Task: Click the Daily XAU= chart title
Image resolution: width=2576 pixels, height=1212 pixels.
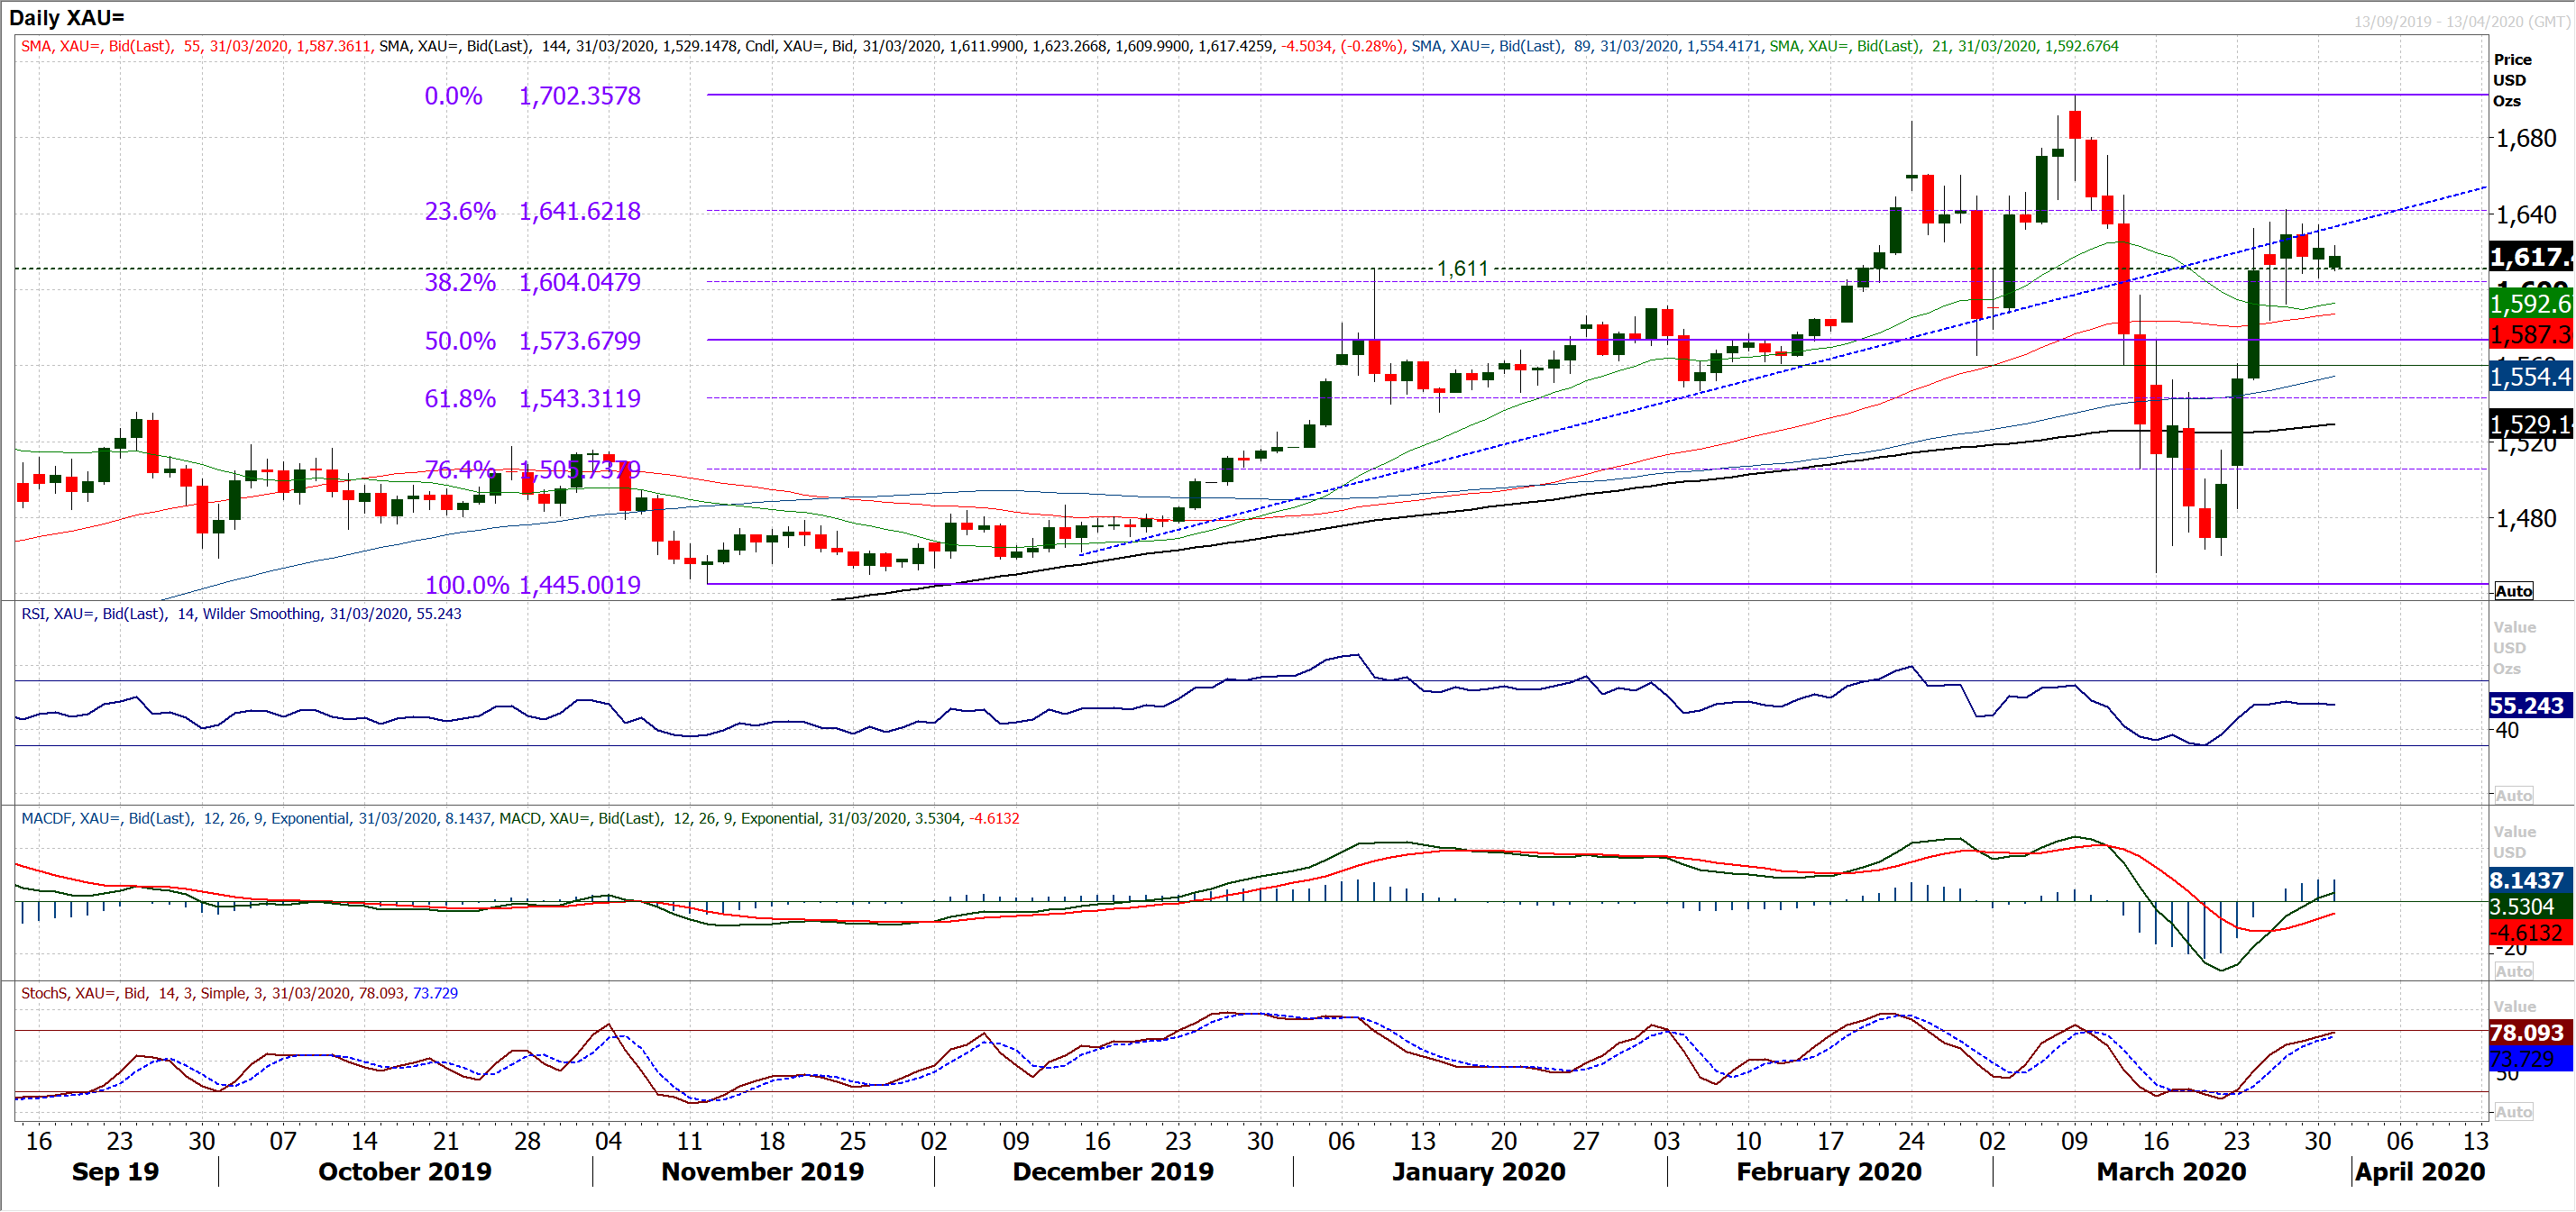Action: click(67, 17)
